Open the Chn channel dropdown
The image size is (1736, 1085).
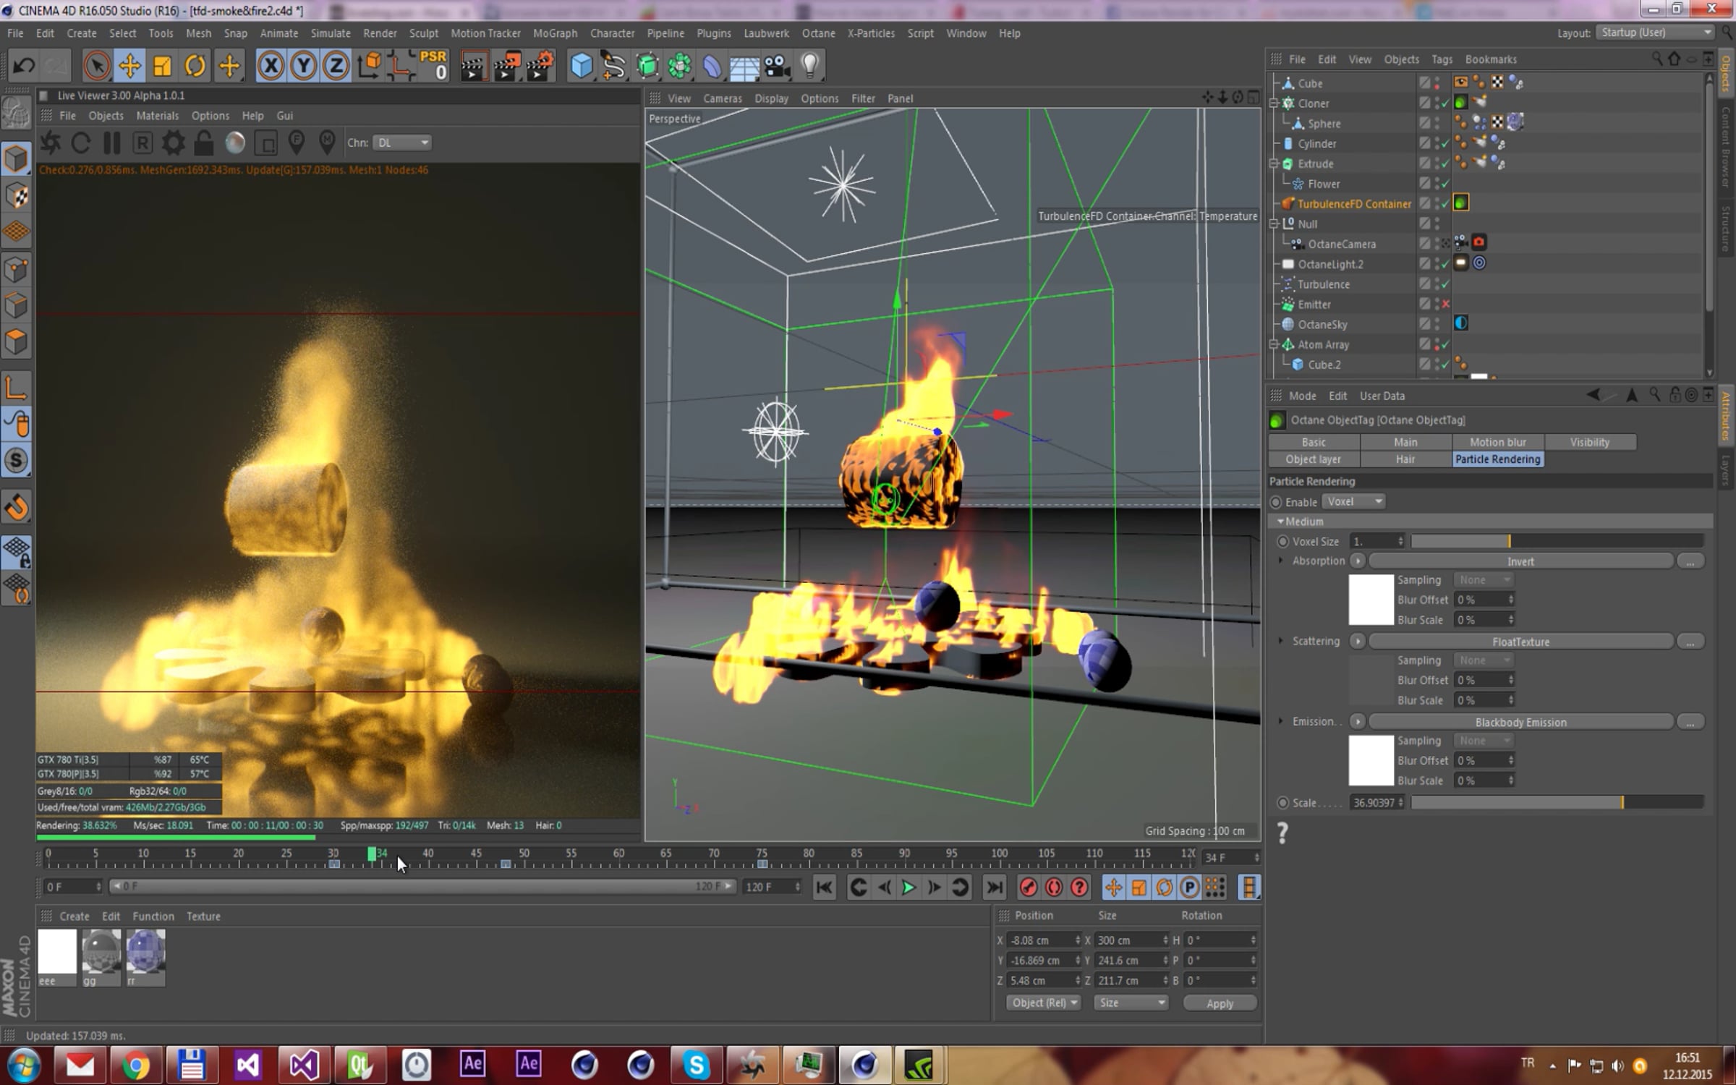click(x=402, y=142)
